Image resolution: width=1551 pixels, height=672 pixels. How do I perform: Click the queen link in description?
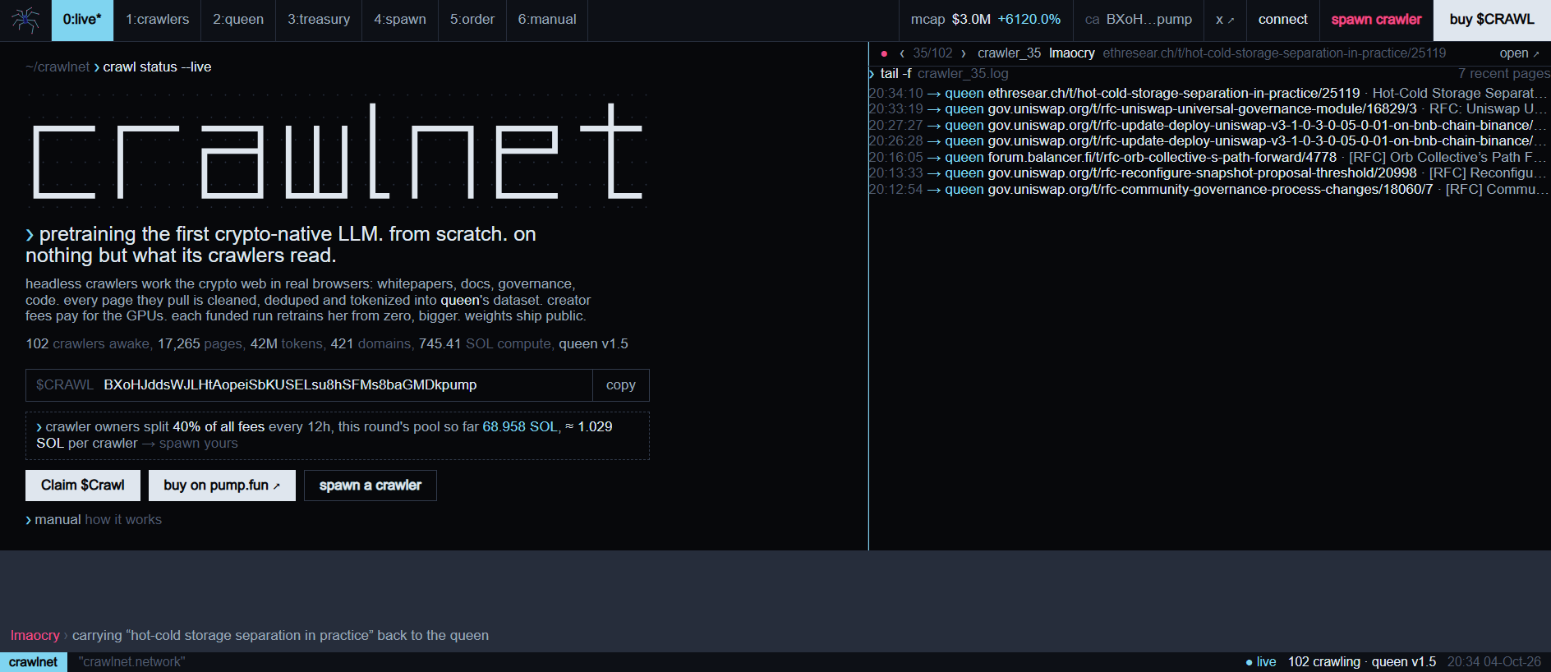coord(460,301)
